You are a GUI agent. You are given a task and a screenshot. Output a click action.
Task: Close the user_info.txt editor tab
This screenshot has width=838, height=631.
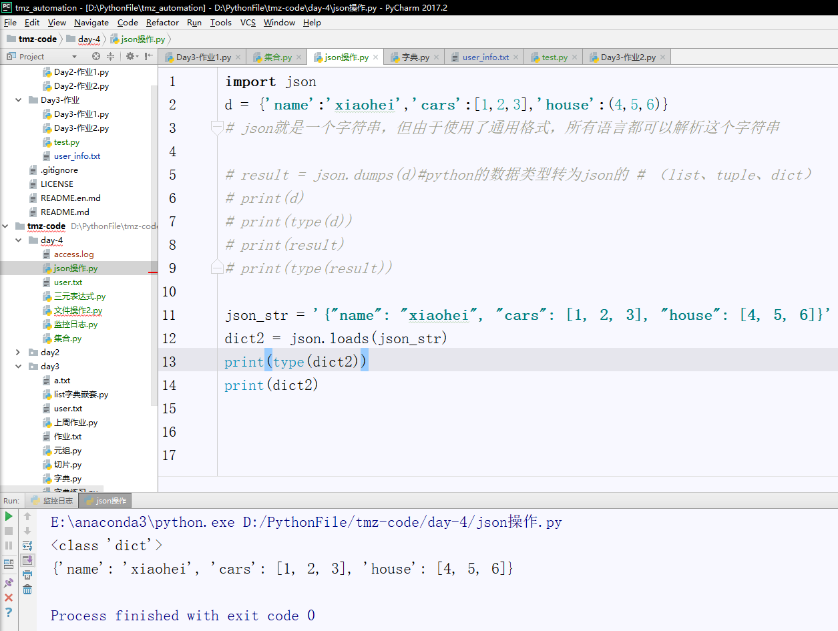(x=515, y=57)
